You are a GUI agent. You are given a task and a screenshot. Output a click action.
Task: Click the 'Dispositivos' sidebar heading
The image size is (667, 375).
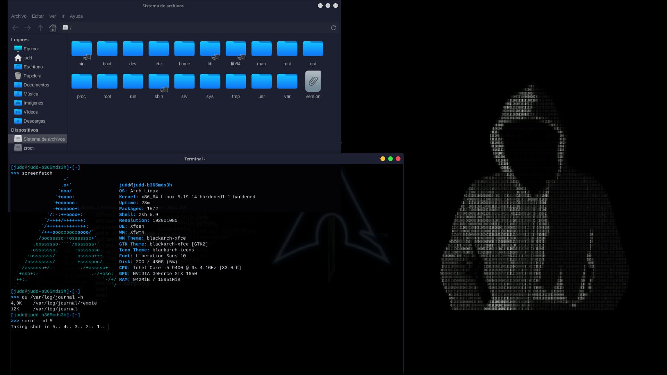[25, 130]
